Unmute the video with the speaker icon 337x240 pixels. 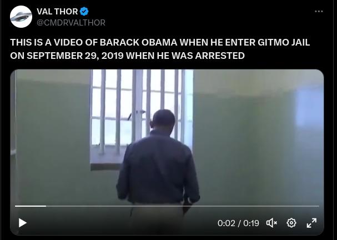(x=271, y=223)
